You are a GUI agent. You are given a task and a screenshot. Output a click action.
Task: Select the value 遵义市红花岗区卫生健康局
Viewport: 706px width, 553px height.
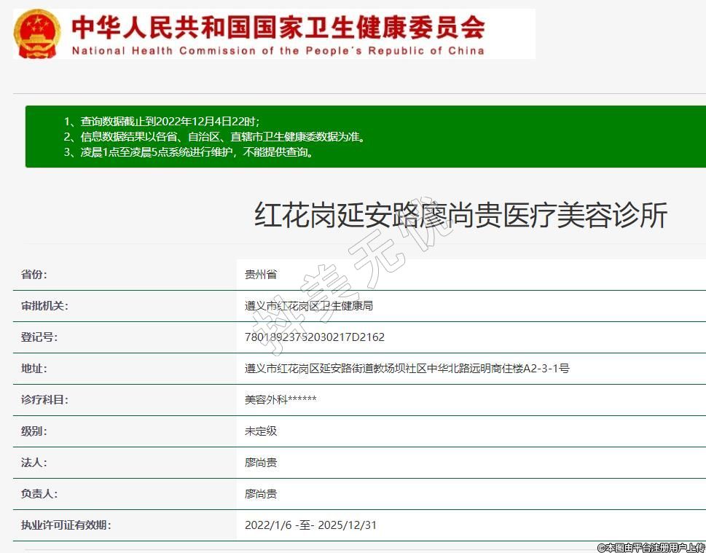pyautogui.click(x=309, y=306)
